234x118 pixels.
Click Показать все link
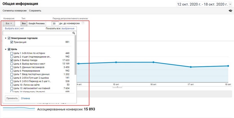tap(53, 28)
